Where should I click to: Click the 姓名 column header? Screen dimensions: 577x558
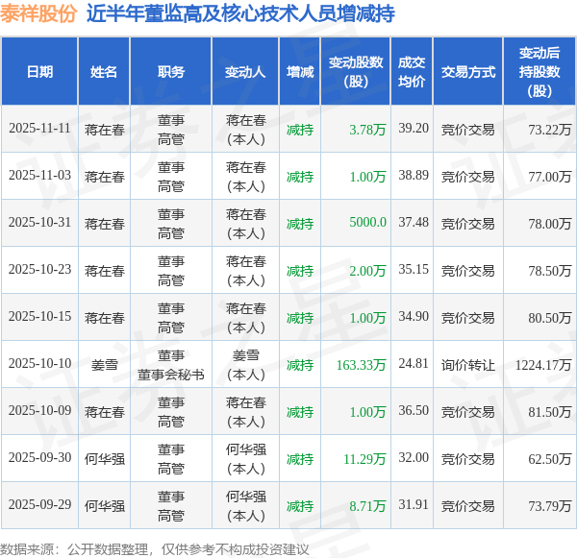104,72
